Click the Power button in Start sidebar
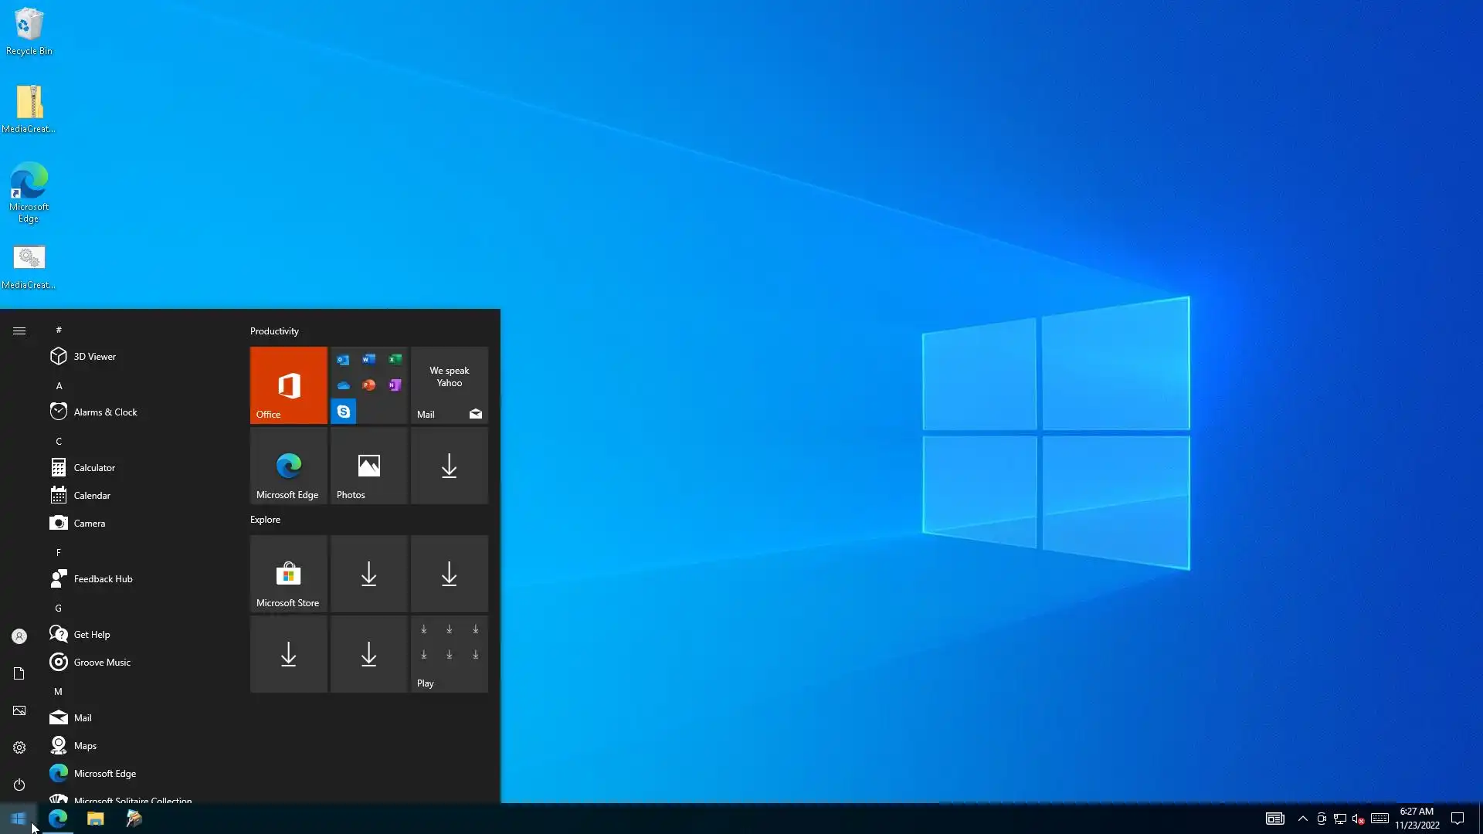Image resolution: width=1483 pixels, height=834 pixels. pos(19,785)
